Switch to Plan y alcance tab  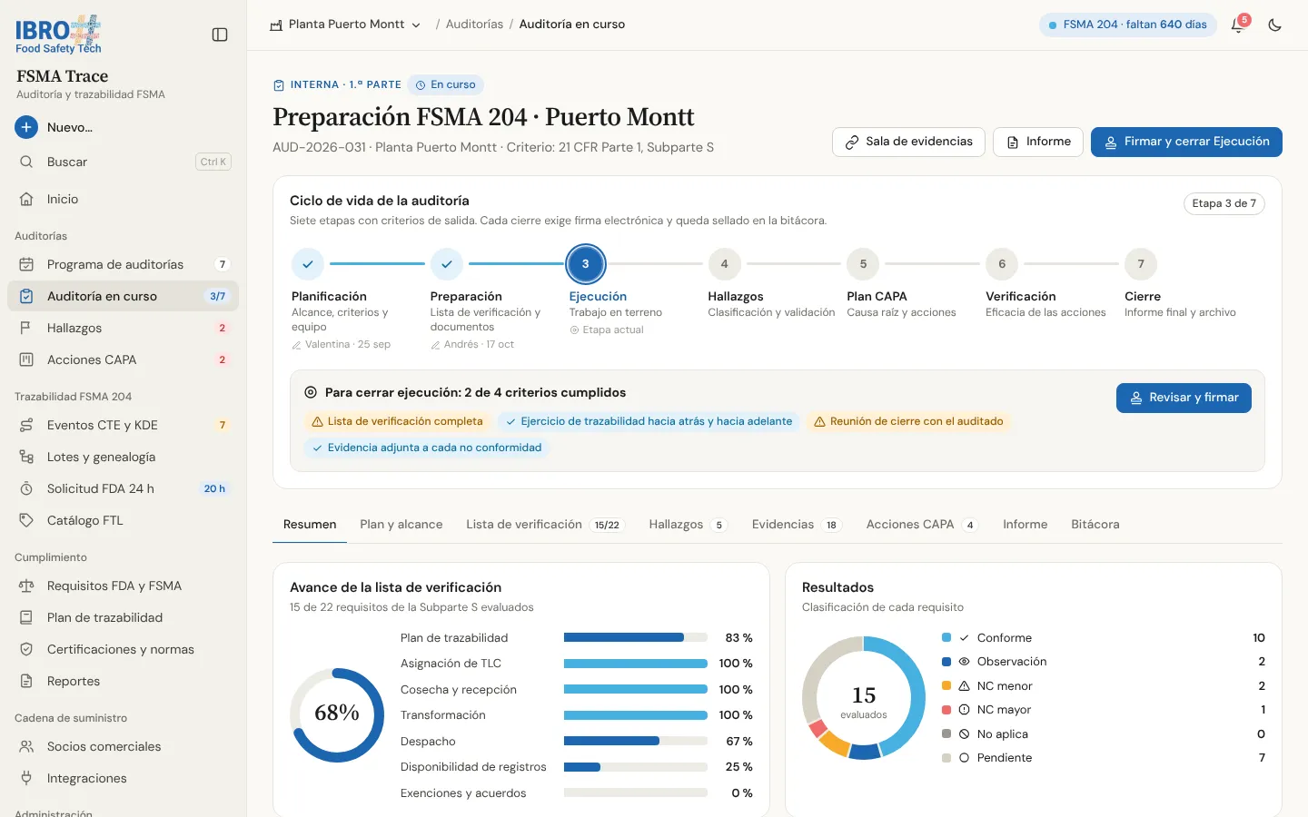(401, 525)
